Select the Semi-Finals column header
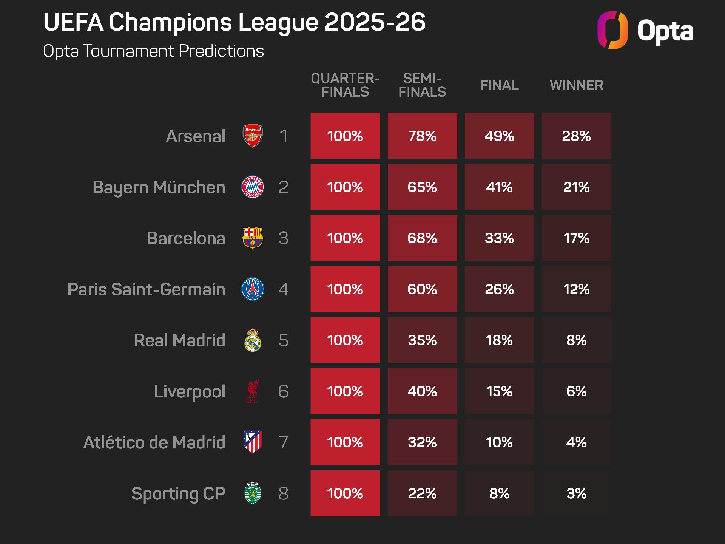The height and width of the screenshot is (544, 725). 422,85
